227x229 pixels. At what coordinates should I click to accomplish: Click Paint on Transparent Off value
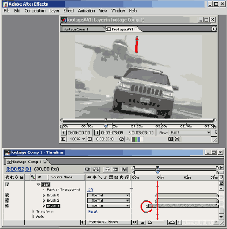click(x=90, y=190)
